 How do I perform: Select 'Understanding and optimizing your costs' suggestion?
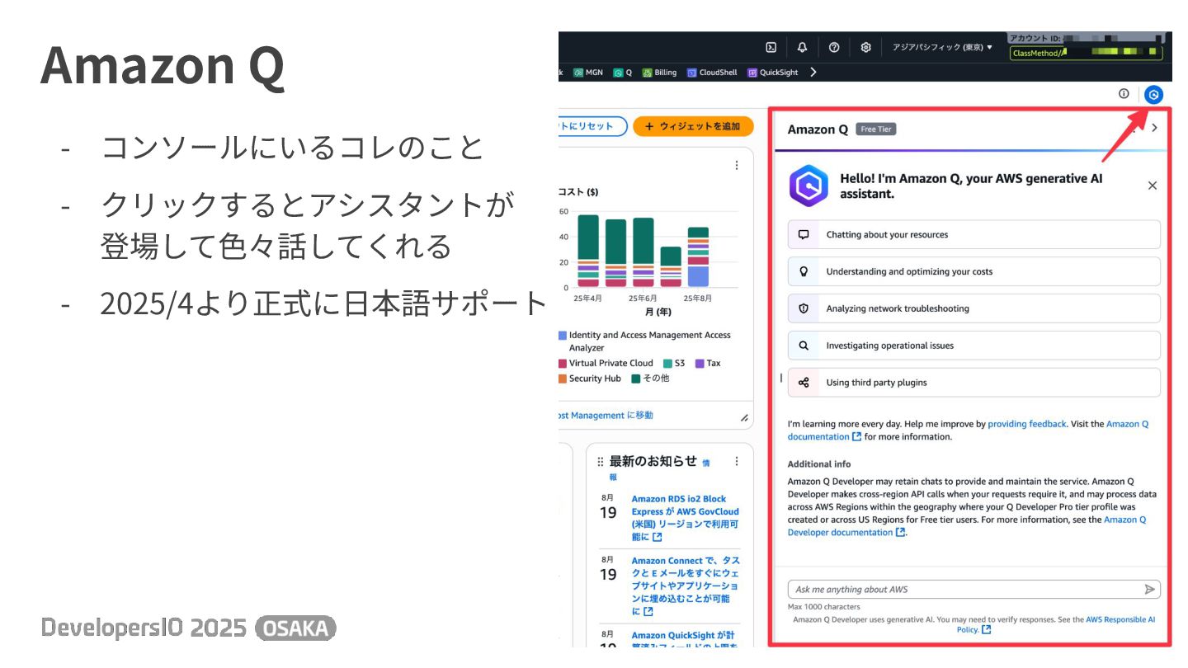click(x=973, y=271)
